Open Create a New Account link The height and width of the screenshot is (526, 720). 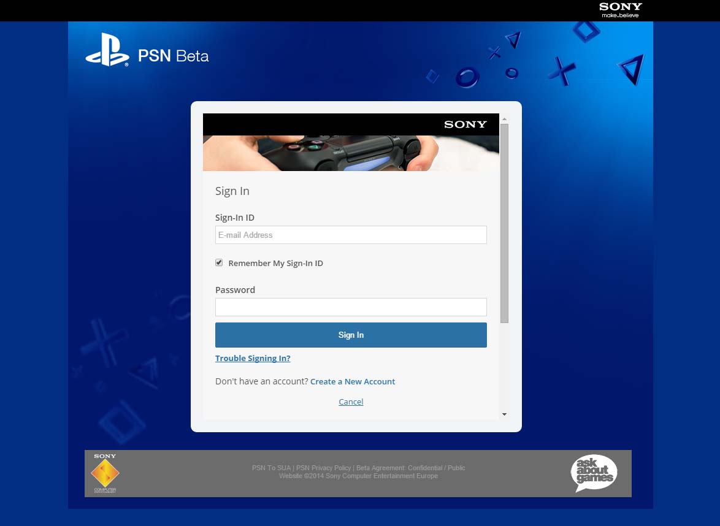[353, 381]
